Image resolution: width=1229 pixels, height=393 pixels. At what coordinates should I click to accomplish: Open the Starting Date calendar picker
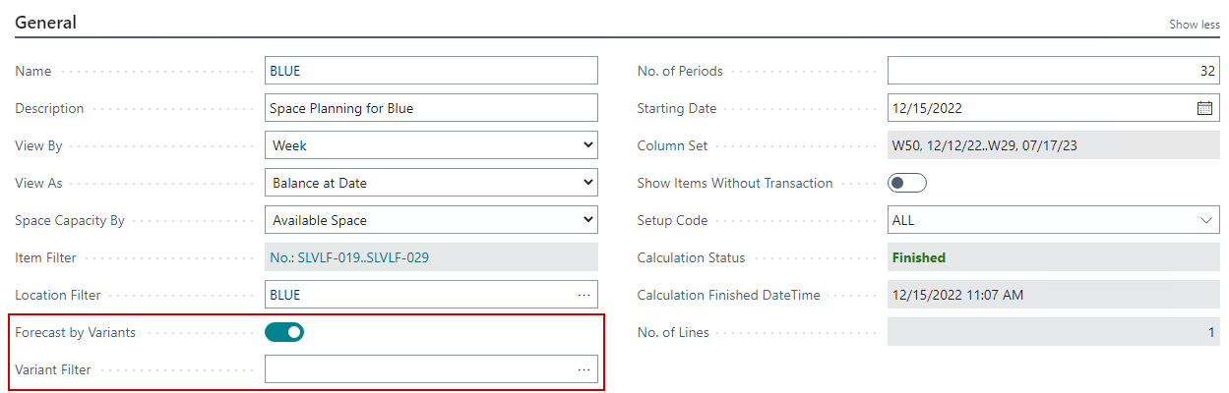pos(1204,108)
